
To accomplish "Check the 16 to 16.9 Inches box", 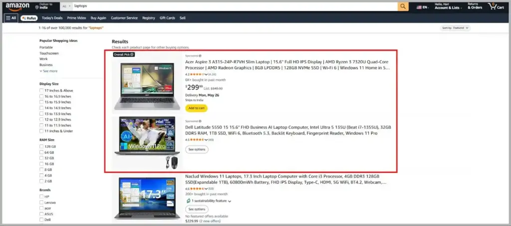I will [41, 97].
